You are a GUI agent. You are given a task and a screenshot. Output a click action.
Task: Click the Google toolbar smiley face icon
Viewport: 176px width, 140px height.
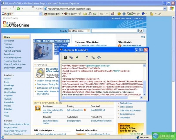coord(119,14)
